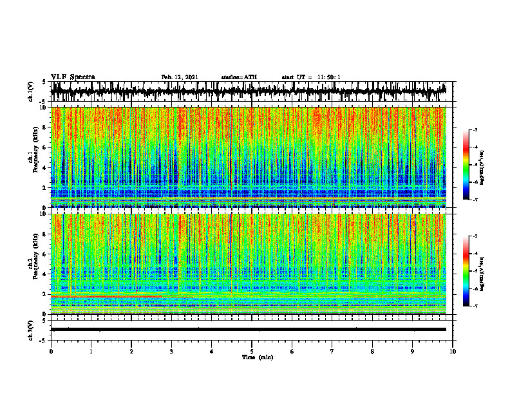Click the "Time (min)" axis title
Screen dimensions: 510x394
tap(258, 357)
